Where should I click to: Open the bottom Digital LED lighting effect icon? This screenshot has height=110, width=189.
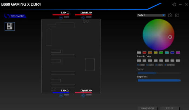[x=83, y=95]
